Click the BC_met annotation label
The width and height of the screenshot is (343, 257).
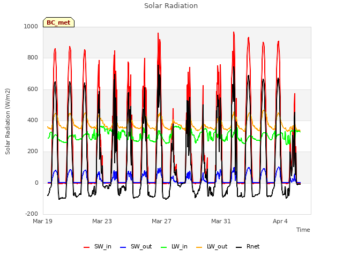tap(58, 22)
